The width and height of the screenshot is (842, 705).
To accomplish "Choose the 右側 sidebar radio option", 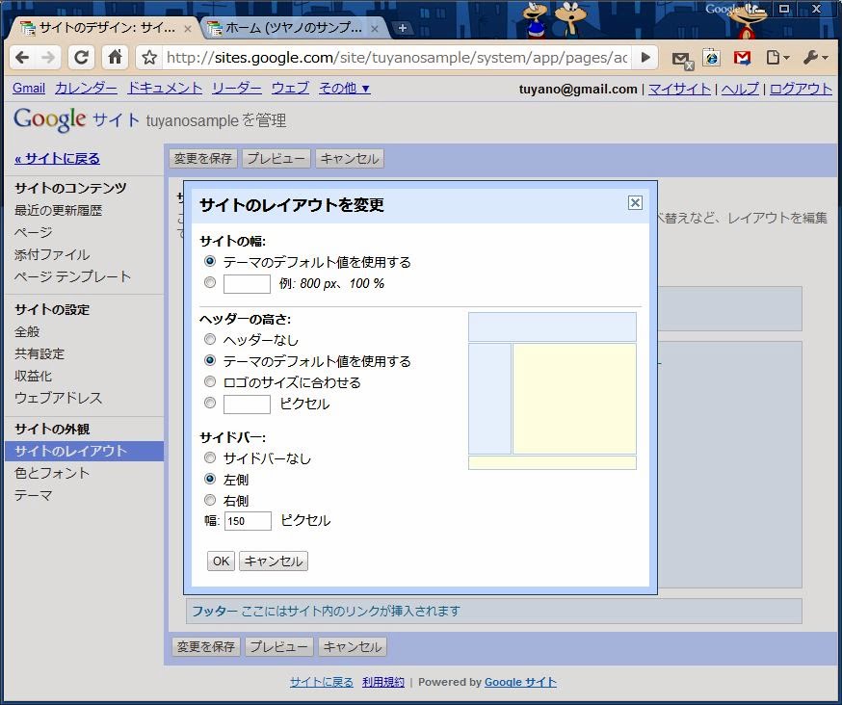I will [x=210, y=501].
